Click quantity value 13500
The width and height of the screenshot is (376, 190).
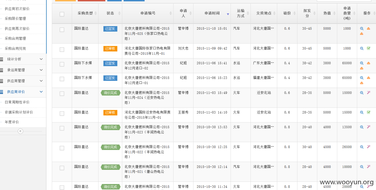pyautogui.click(x=347, y=127)
